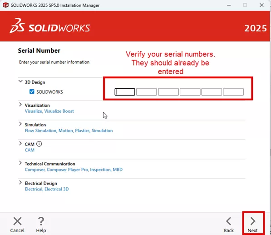Click the fifth serial number field
The height and width of the screenshot is (235, 271).
[212, 92]
